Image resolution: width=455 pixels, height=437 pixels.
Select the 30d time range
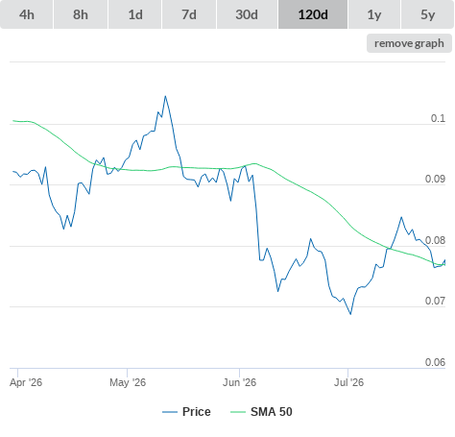[247, 14]
